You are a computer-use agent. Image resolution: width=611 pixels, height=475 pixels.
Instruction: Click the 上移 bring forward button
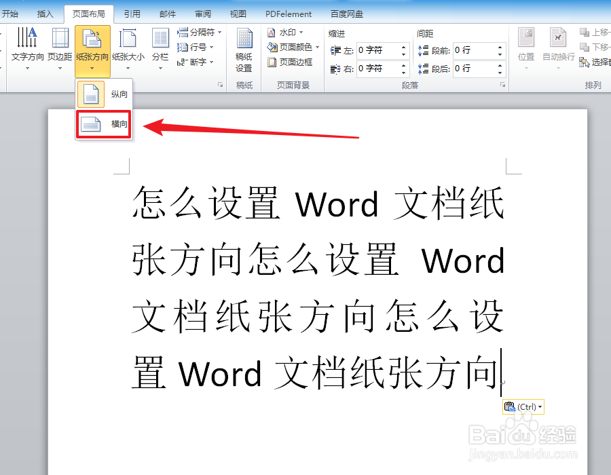595,33
